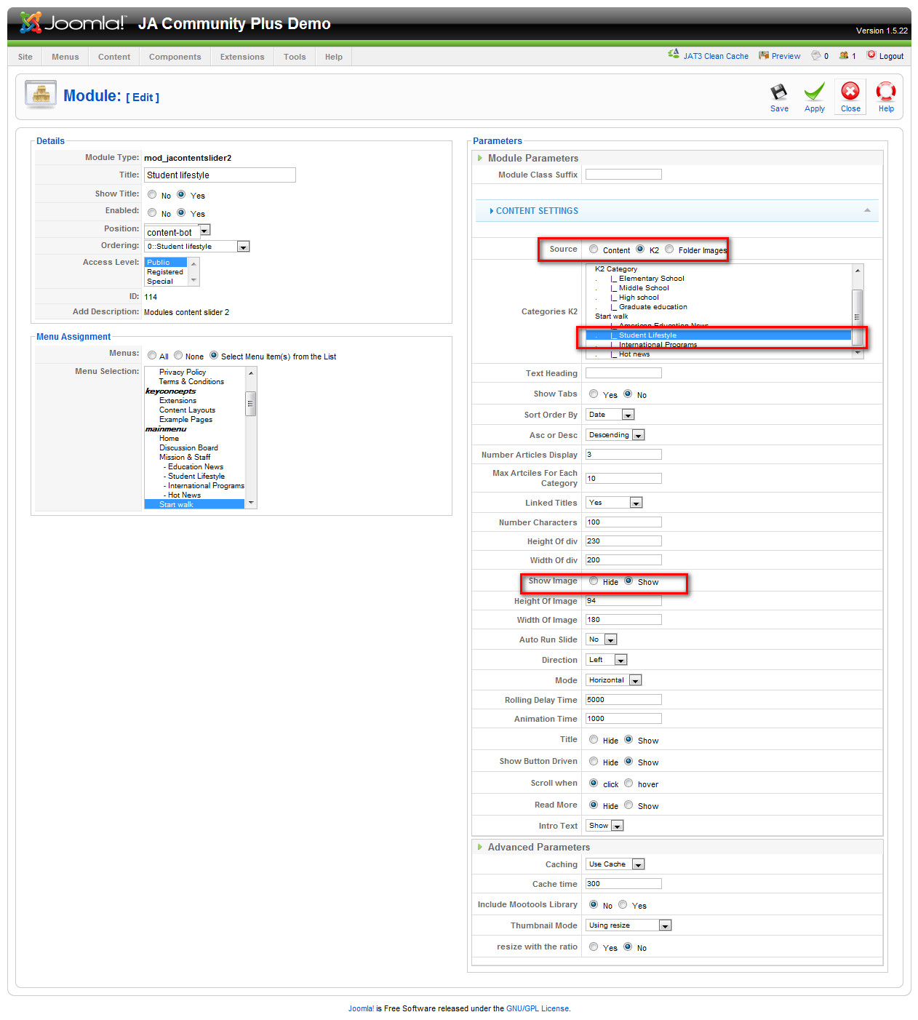
Task: Collapse the CONTENT SETTINGS section
Action: click(x=867, y=210)
